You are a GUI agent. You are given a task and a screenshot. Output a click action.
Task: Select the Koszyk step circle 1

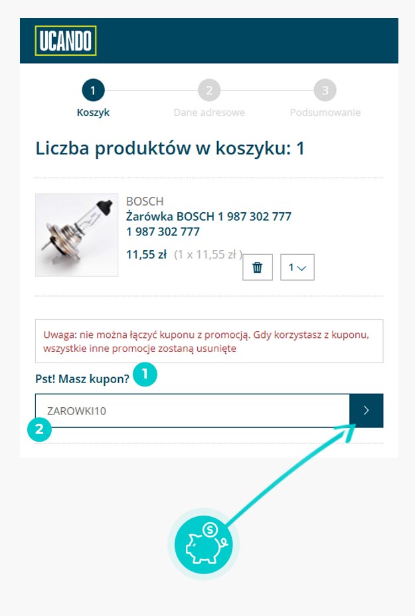click(x=93, y=90)
